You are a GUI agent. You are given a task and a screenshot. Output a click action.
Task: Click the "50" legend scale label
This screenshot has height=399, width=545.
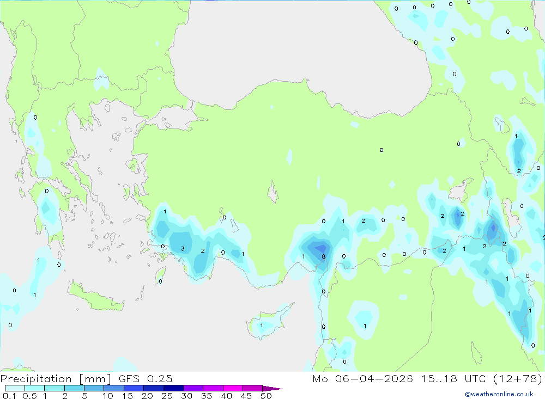(266, 396)
